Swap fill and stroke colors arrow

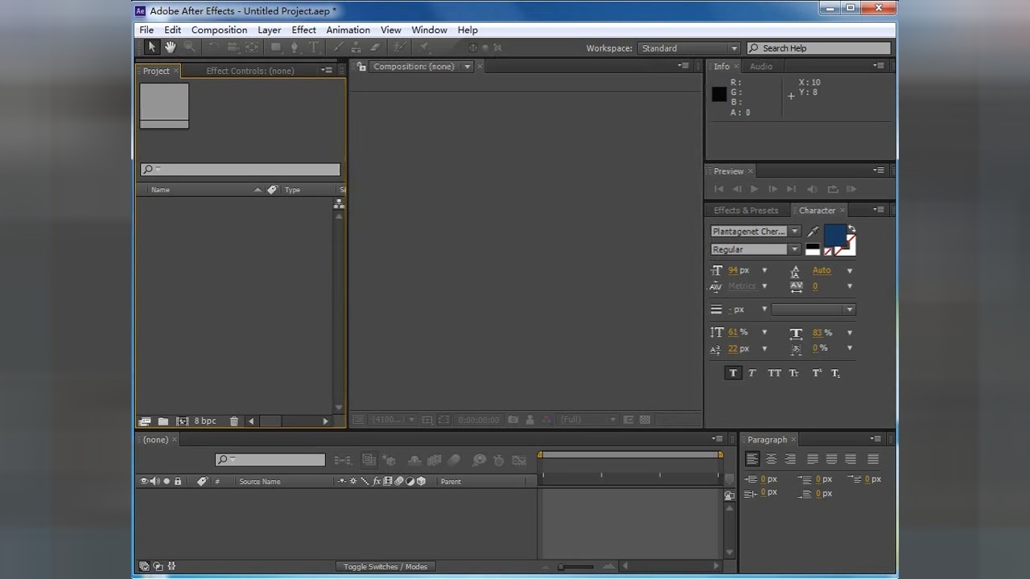click(851, 229)
